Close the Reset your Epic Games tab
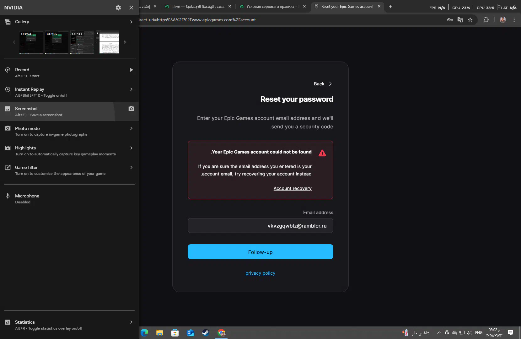 tap(379, 6)
